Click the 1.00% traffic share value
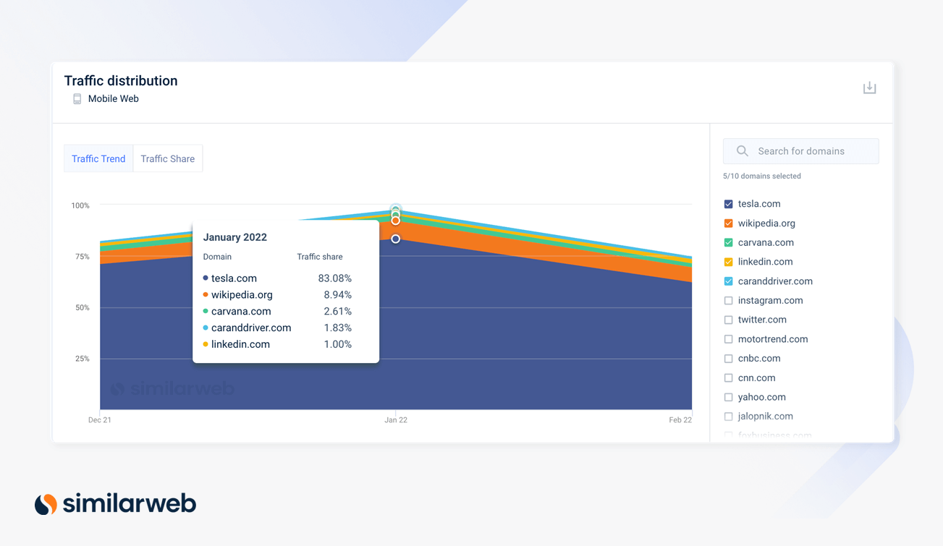943x546 pixels. tap(338, 344)
